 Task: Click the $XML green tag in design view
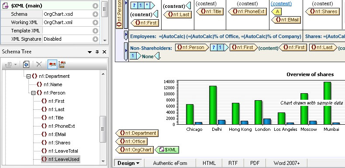click(167, 150)
